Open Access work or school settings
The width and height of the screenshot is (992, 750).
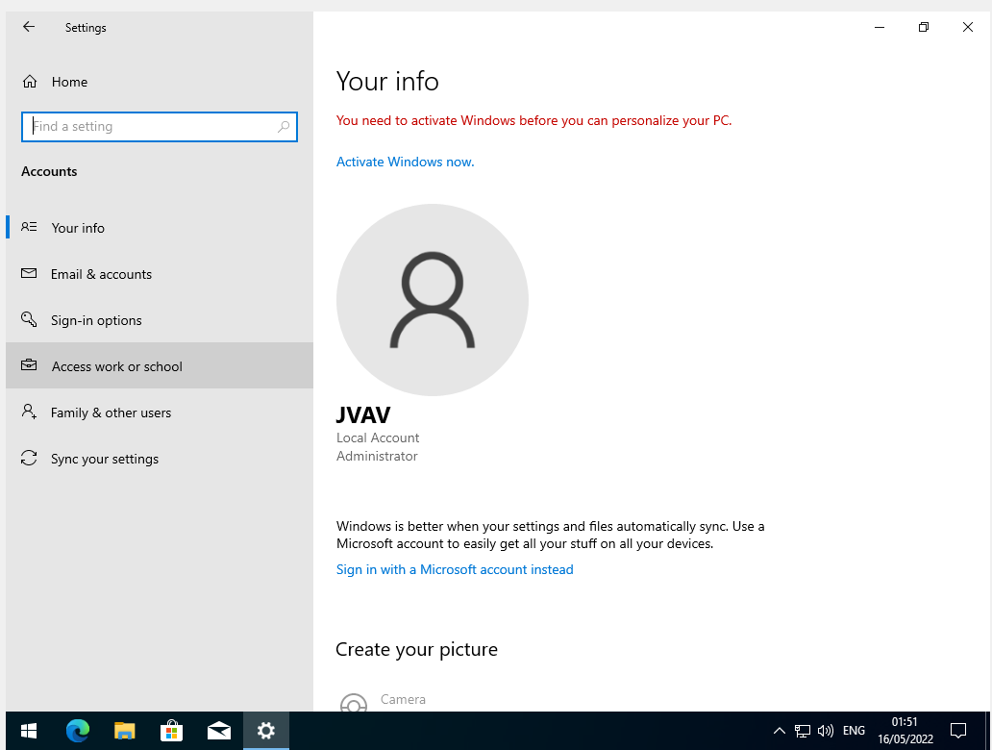116,366
